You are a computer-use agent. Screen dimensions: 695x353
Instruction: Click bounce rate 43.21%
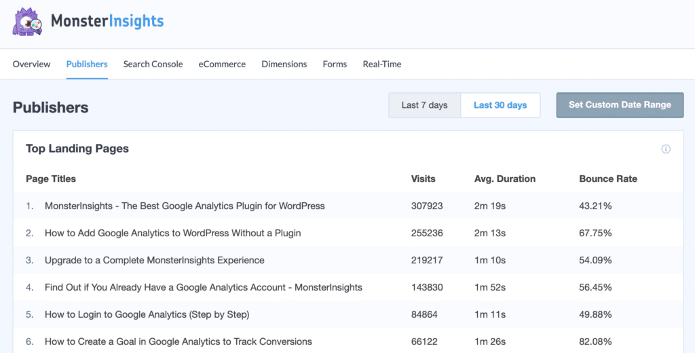[595, 206]
